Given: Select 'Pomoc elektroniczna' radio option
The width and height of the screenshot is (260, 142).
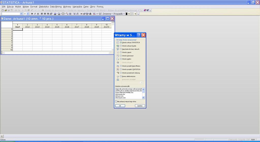Looking at the screenshot, I should 121,76.
